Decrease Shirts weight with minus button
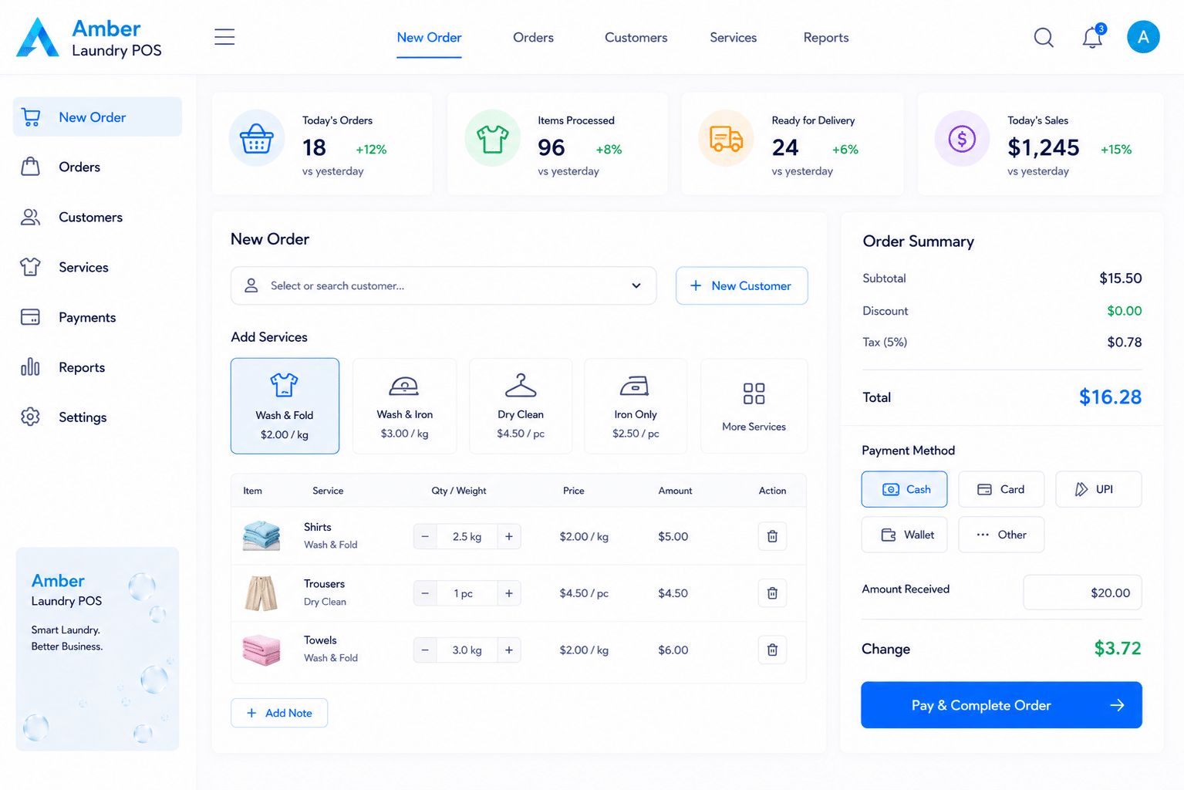1184x790 pixels. click(x=425, y=536)
